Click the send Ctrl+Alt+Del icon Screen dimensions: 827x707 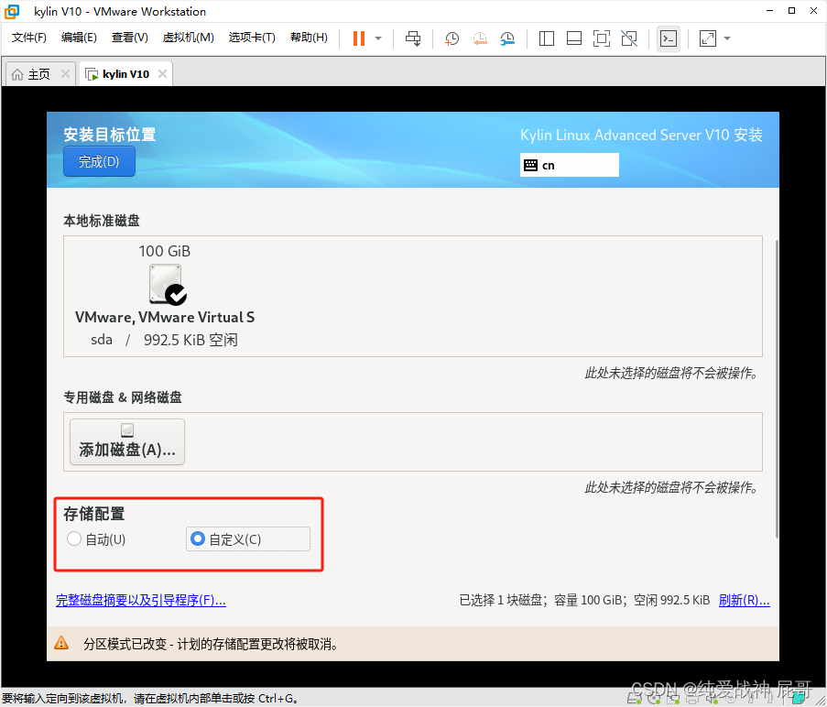(x=413, y=38)
